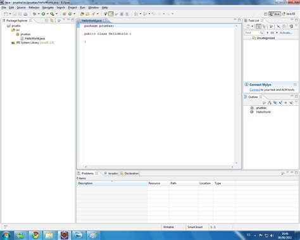Open the File menu

point(4,8)
